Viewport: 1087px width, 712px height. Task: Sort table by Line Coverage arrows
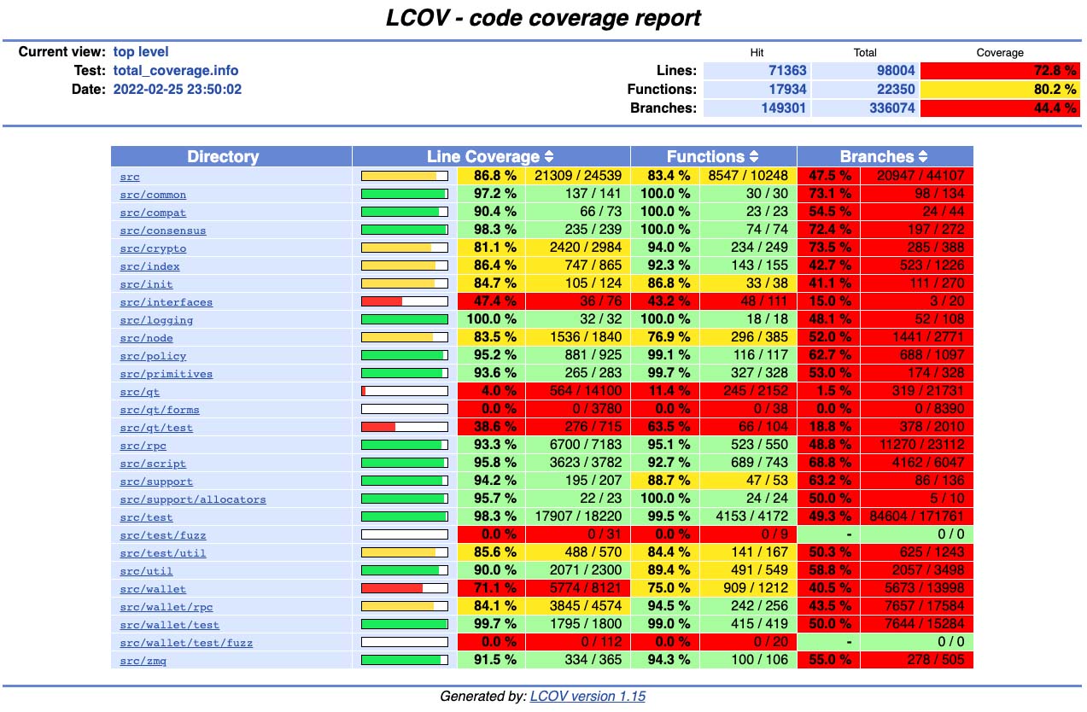tap(549, 157)
